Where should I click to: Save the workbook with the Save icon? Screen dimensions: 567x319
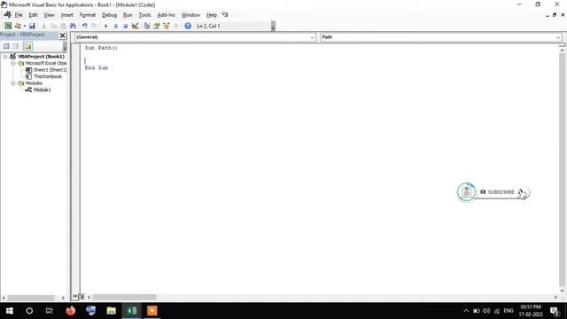(32, 26)
